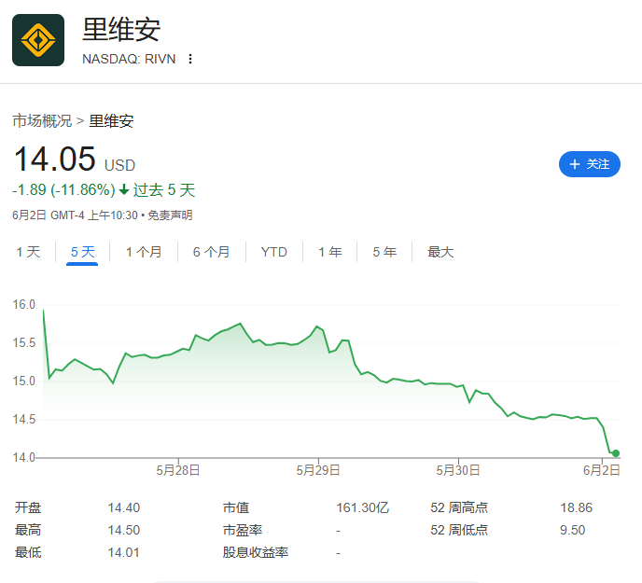Image resolution: width=642 pixels, height=583 pixels.
Task: Open the 市场概况 breadcrumb link
Action: click(x=42, y=120)
